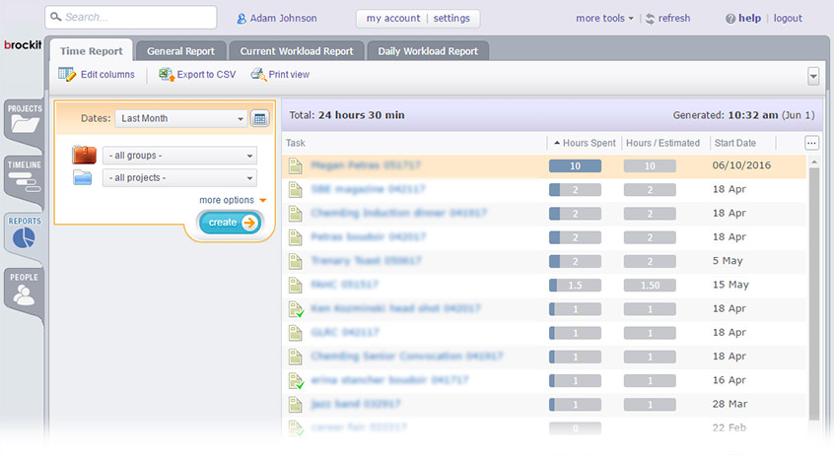
Task: Click task icon in the 06/10/2016 row
Action: 295,165
